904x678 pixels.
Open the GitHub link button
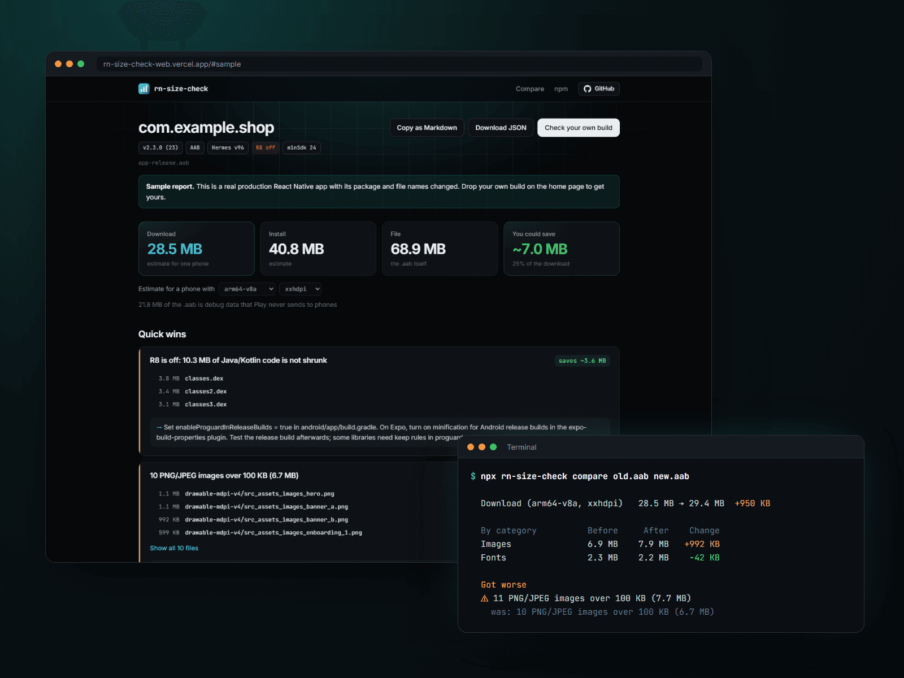599,89
